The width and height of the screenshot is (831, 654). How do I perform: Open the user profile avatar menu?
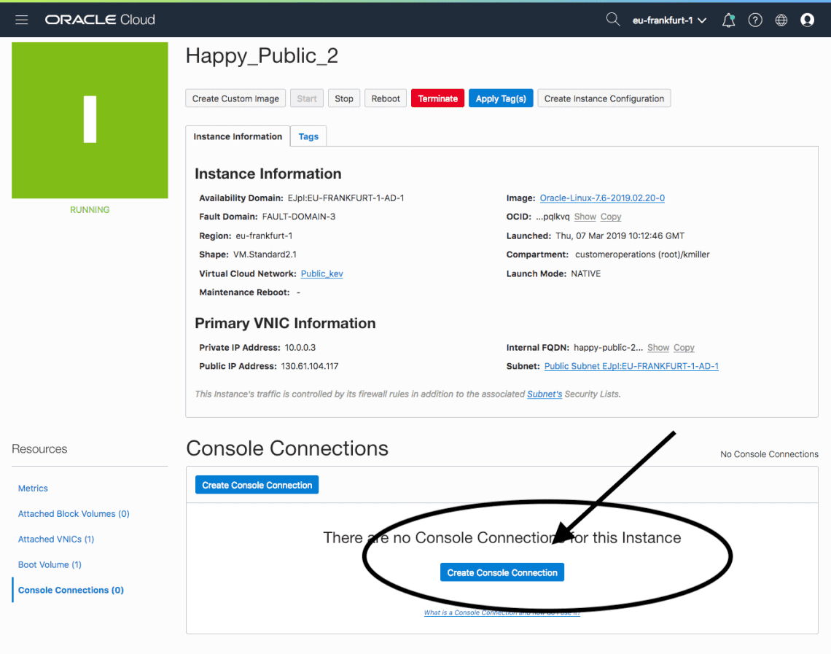click(x=807, y=20)
